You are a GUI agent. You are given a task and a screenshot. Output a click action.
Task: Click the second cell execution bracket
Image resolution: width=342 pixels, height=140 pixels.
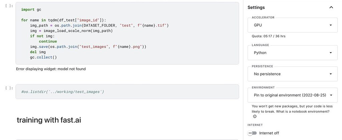[9, 88]
